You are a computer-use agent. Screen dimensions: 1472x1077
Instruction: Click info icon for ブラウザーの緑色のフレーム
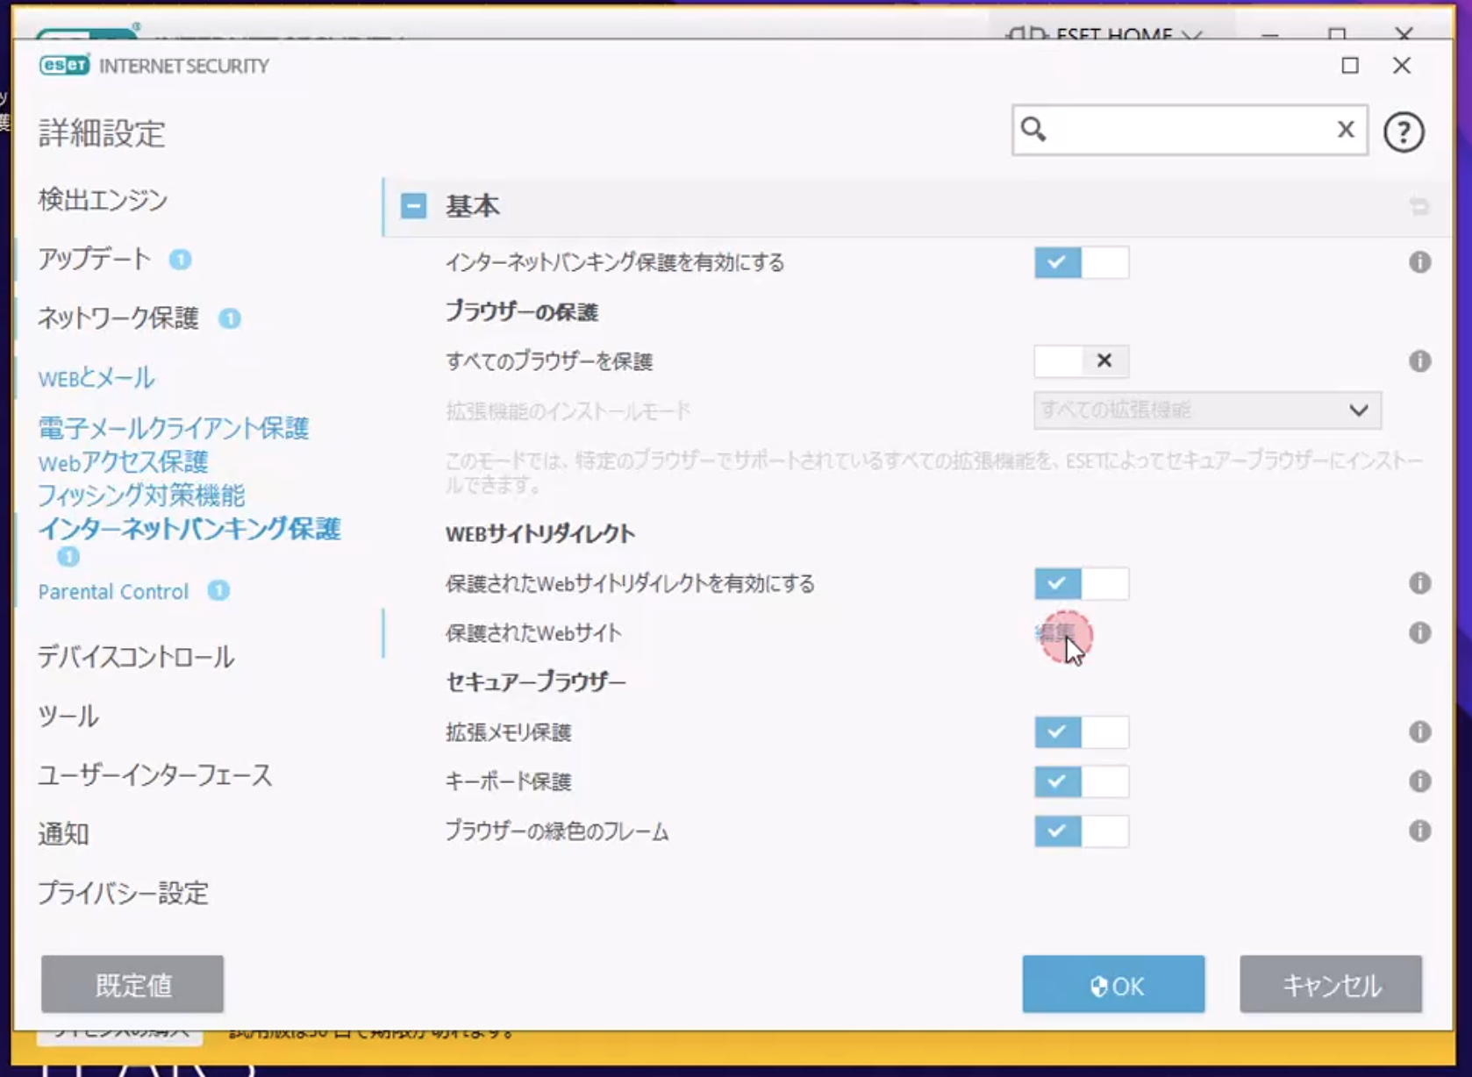click(1419, 831)
